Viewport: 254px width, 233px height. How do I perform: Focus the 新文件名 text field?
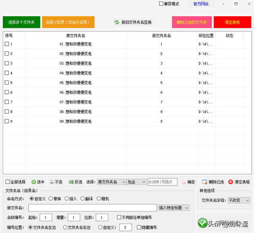[92, 208]
